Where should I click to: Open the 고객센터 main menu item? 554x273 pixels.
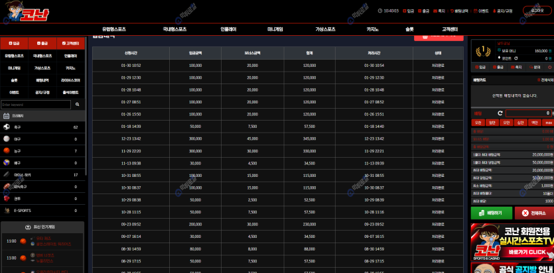pyautogui.click(x=450, y=29)
